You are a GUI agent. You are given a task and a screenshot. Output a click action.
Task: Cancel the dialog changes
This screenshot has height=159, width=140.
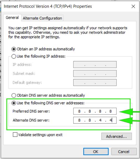click(x=124, y=152)
